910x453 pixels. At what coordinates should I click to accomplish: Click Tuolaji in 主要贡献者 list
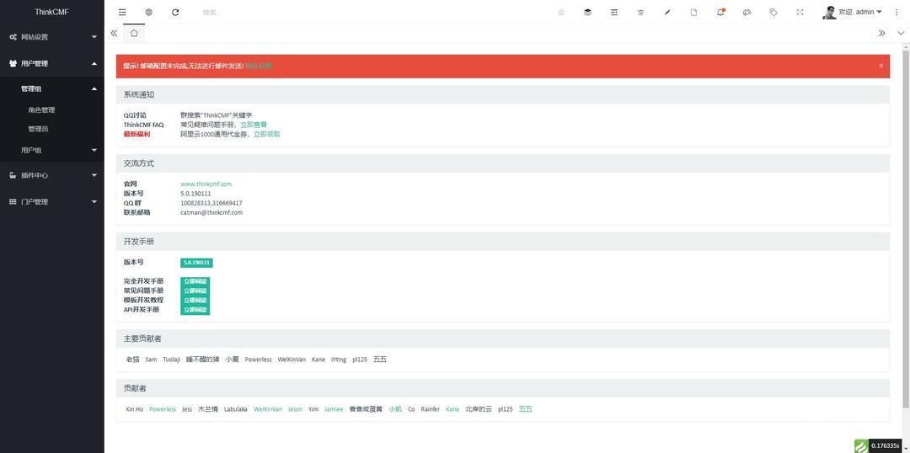(172, 360)
